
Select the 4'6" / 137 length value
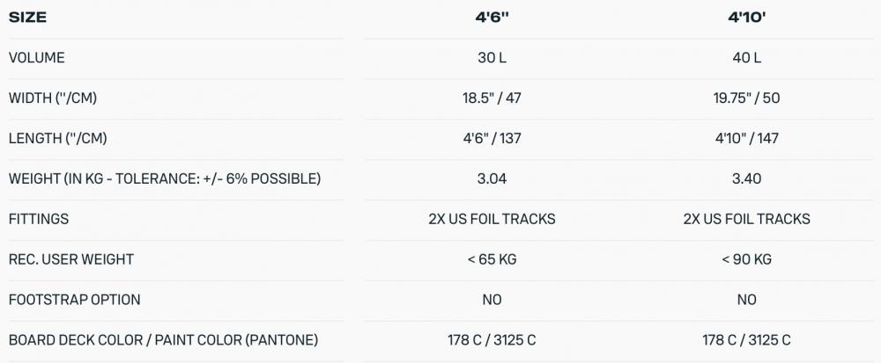coord(492,139)
